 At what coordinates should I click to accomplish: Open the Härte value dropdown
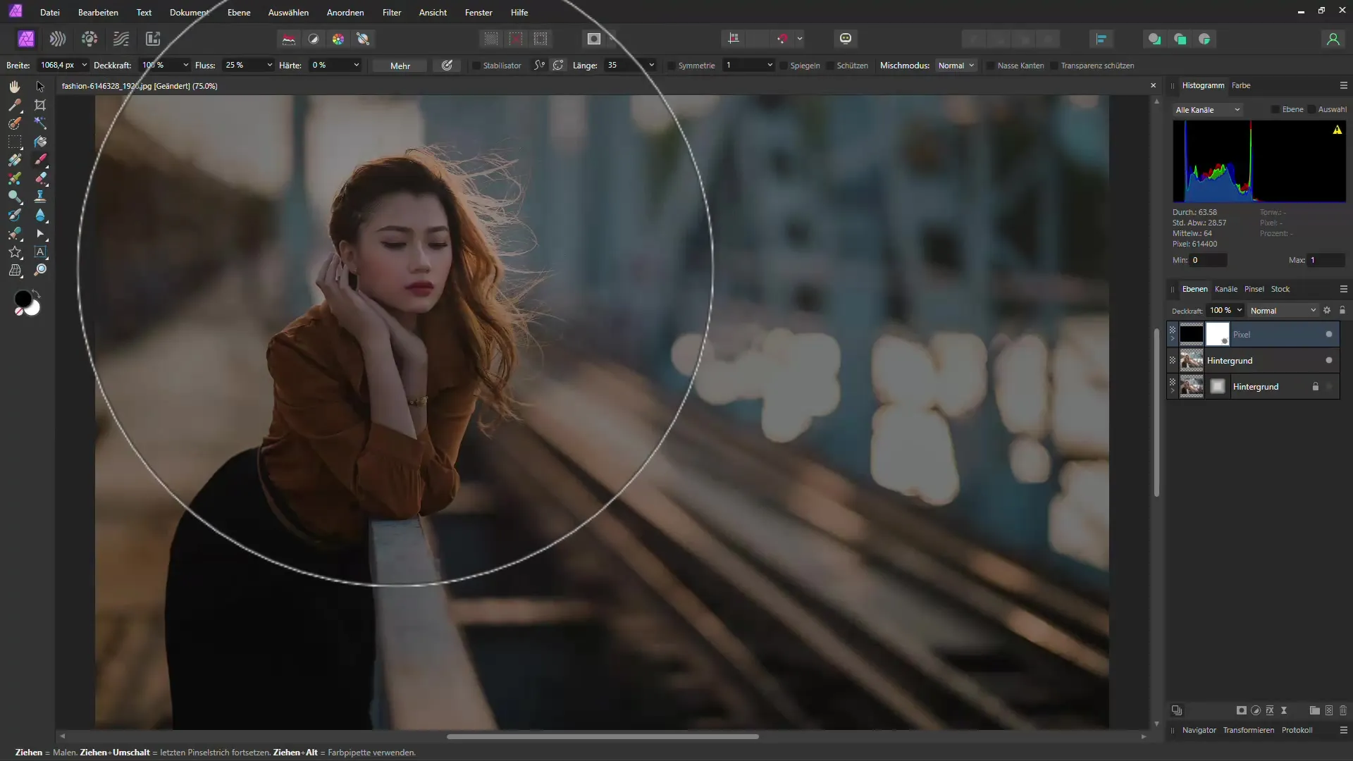357,65
